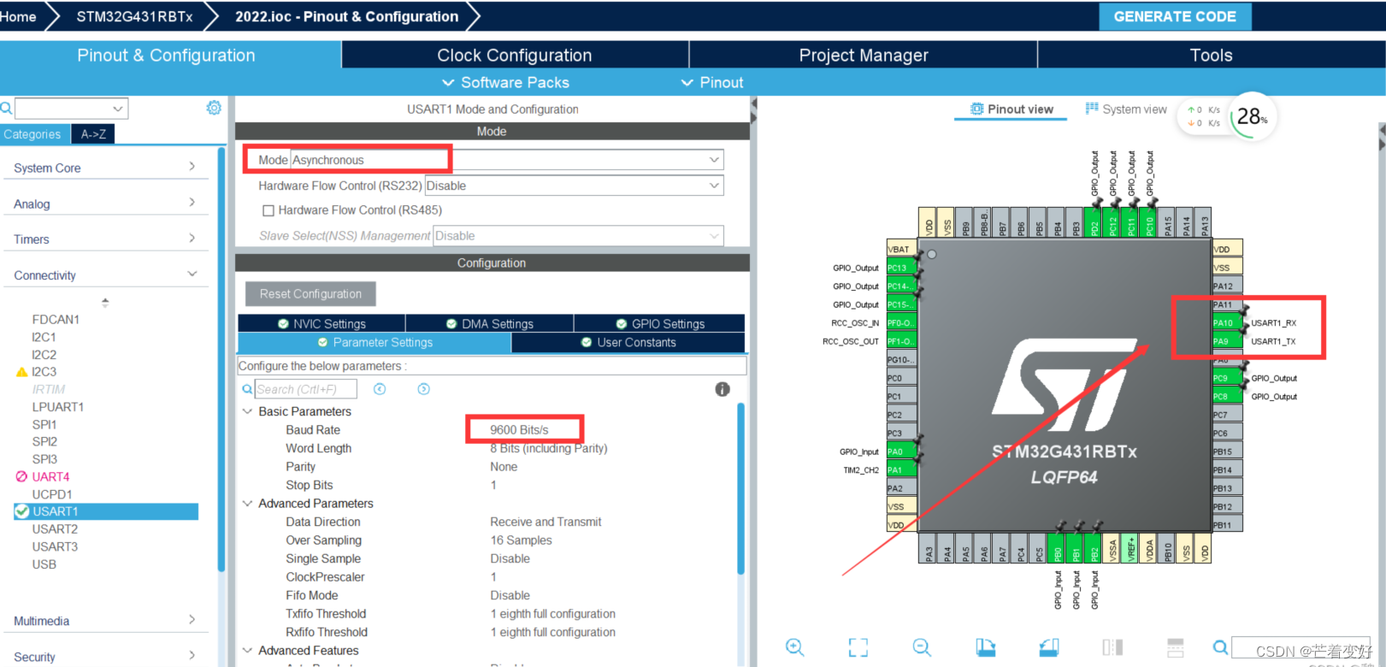Enable Hardware Flow Control (RS485) checkbox

pyautogui.click(x=268, y=210)
